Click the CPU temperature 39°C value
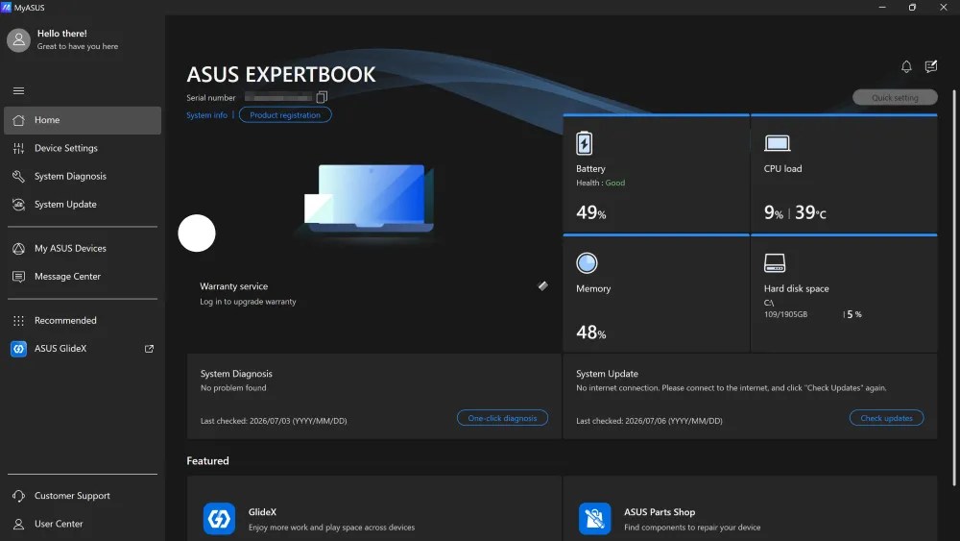The height and width of the screenshot is (541, 960). click(x=810, y=212)
